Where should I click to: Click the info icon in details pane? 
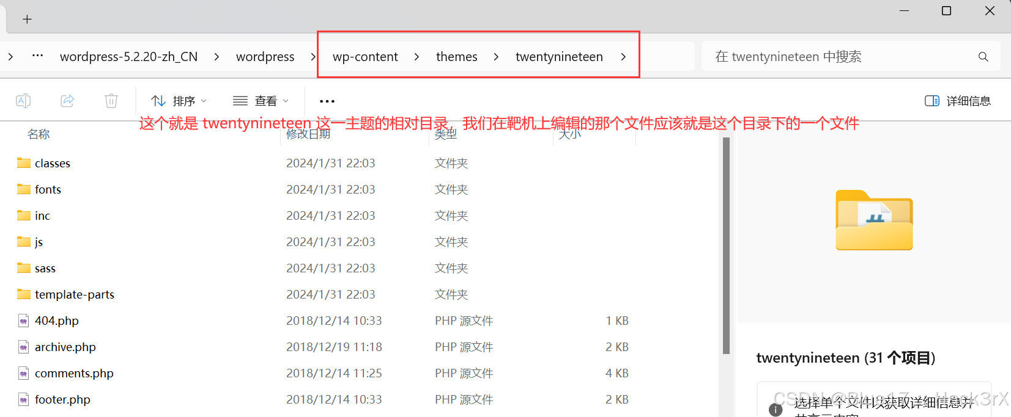point(776,410)
